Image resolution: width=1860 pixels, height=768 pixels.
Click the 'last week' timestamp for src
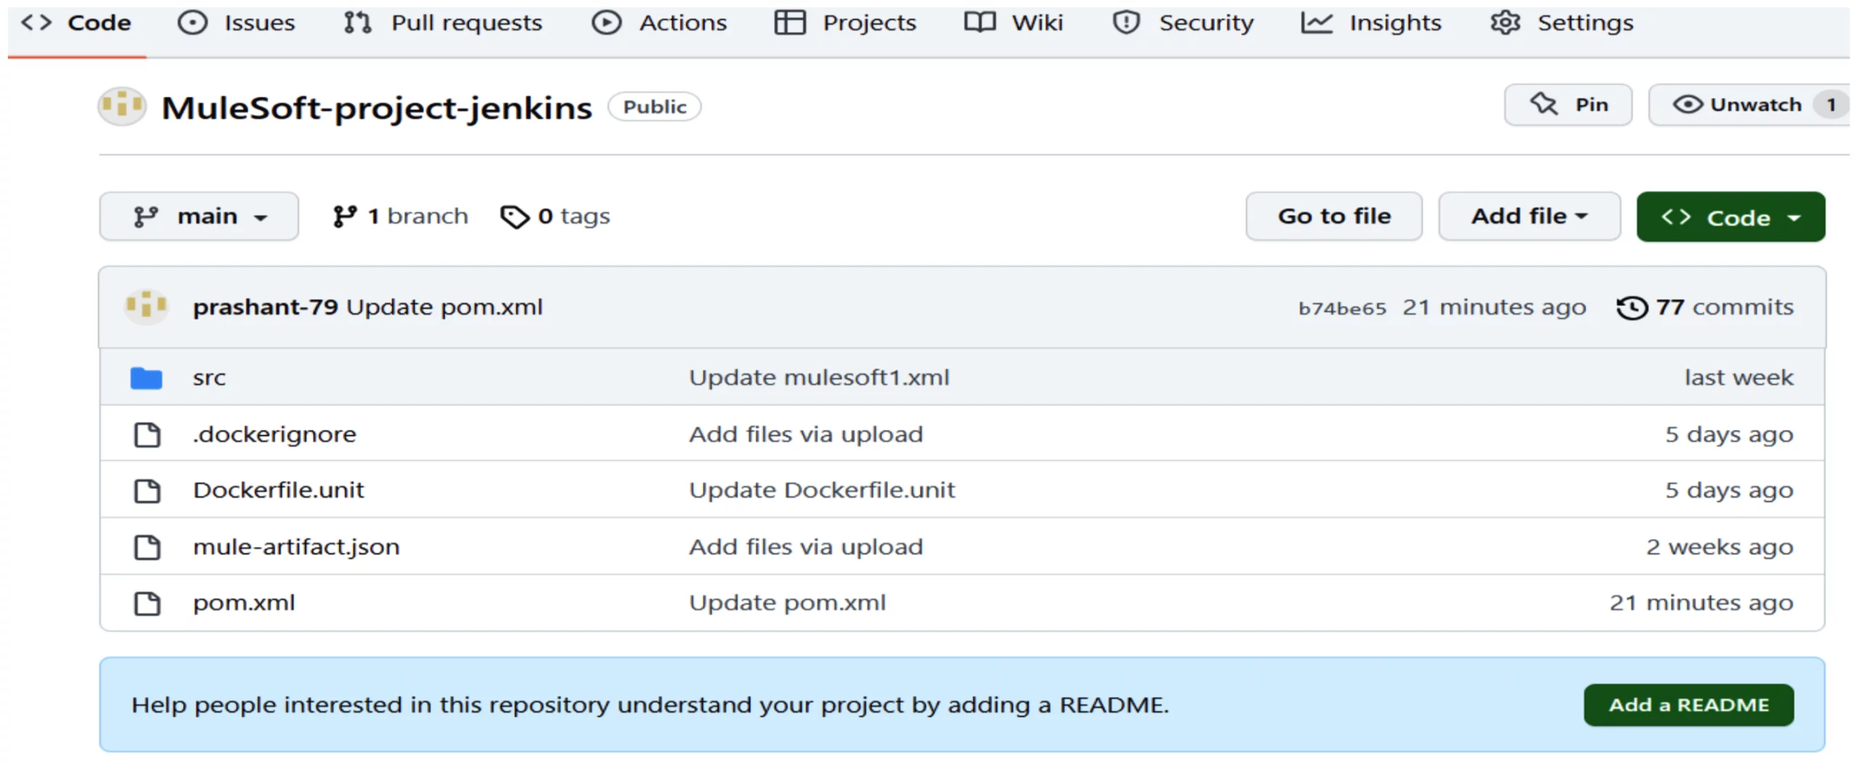coord(1739,377)
